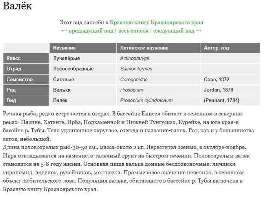Click the Сиговые cell

pyautogui.click(x=83, y=79)
